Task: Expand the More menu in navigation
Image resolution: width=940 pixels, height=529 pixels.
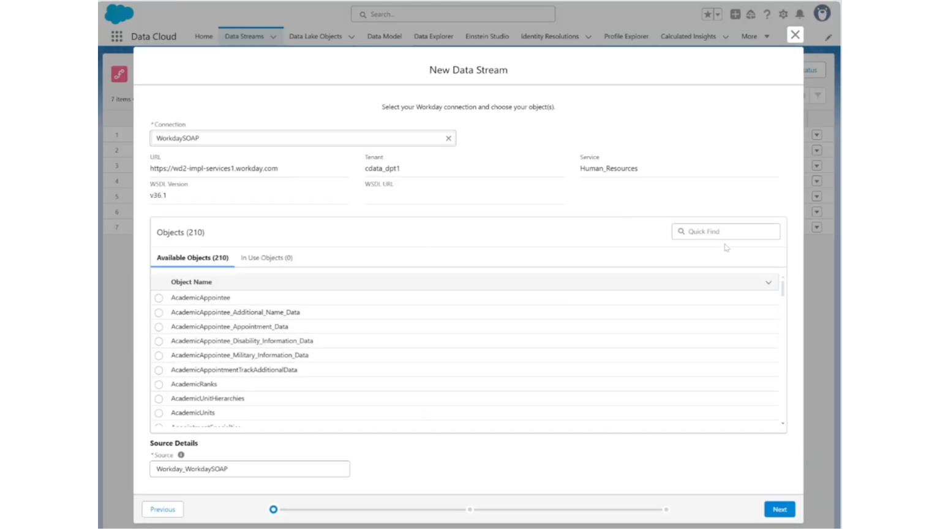Action: tap(754, 36)
